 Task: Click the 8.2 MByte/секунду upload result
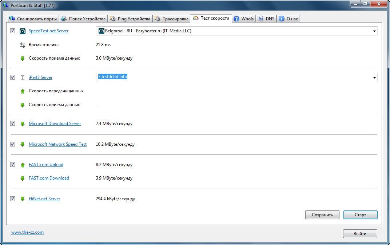[114, 165]
